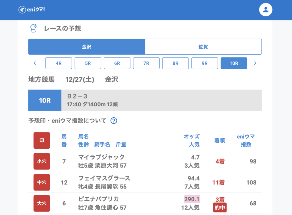Select race 5R

pos(88,63)
